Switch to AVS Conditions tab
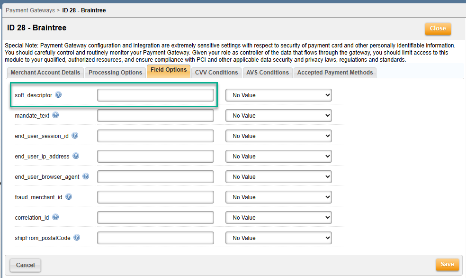 (268, 73)
